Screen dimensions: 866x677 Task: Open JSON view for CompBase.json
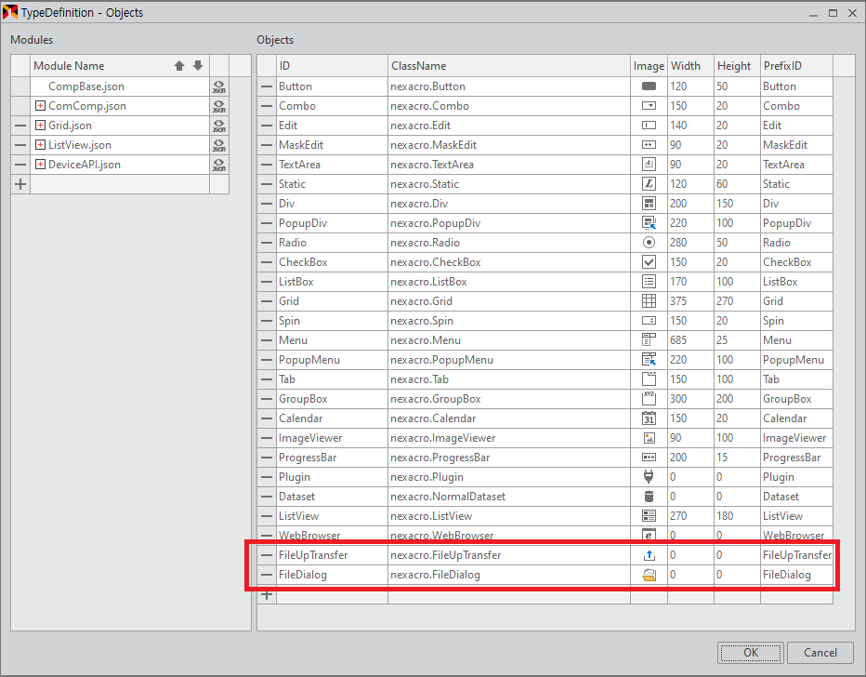pyautogui.click(x=218, y=86)
